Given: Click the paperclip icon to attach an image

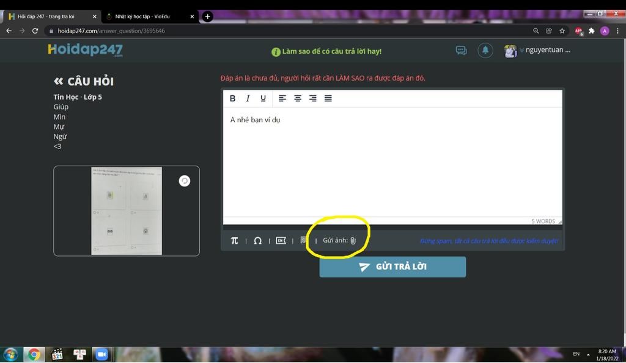Looking at the screenshot, I should 353,241.
